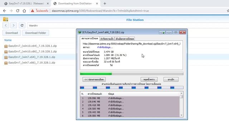Click the zip icon of win10.x86 file
229x129 pixels.
pyautogui.click(x=6, y=52)
